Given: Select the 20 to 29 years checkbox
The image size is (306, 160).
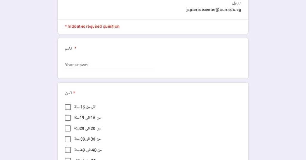Looking at the screenshot, I should click(68, 128).
